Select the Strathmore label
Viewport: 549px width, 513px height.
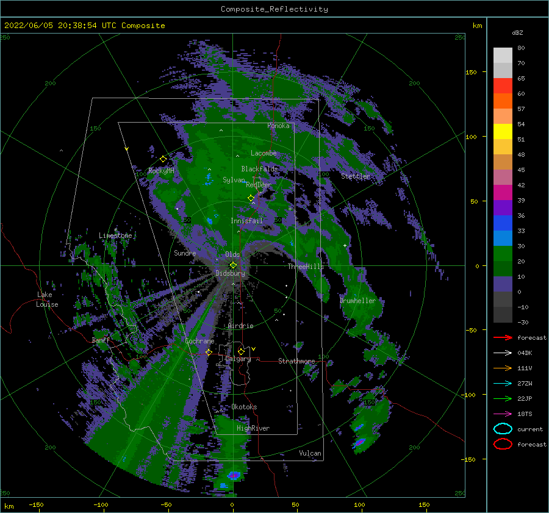click(296, 361)
